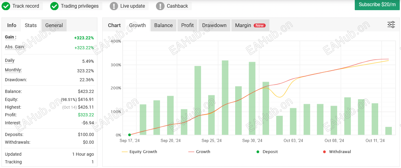
Task: Click the tallest green bar near Sep 25
Action: 225,98
